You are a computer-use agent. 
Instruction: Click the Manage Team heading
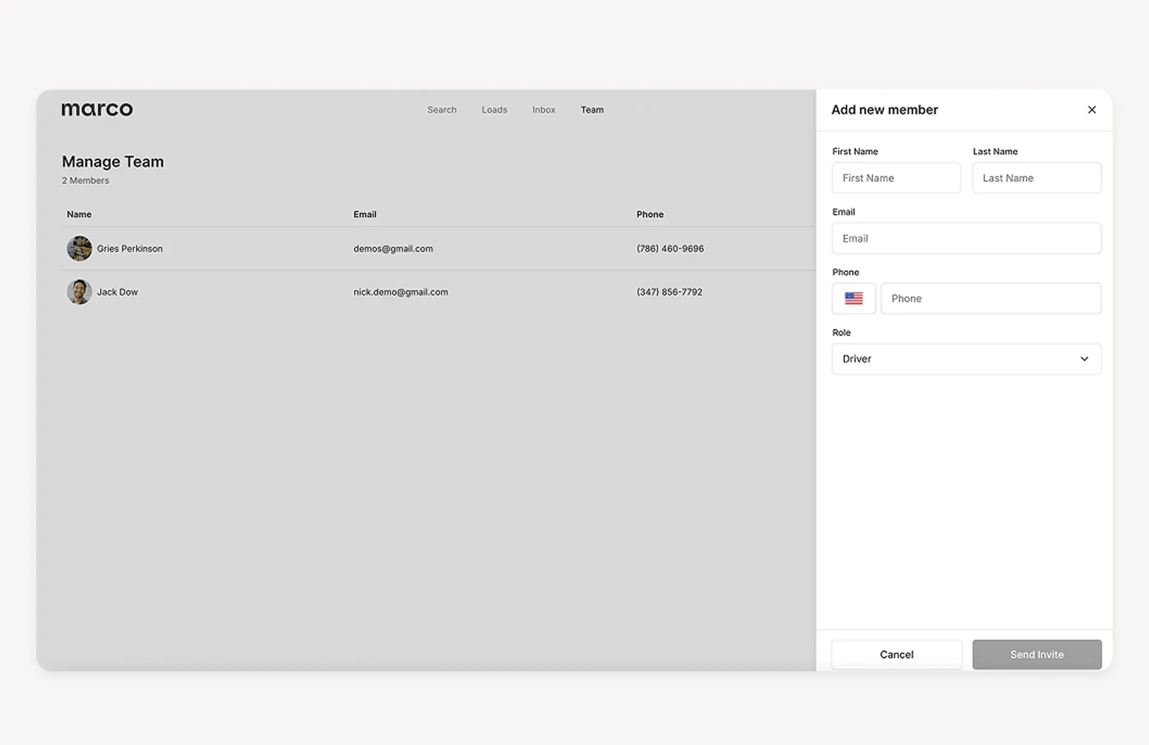tap(112, 162)
